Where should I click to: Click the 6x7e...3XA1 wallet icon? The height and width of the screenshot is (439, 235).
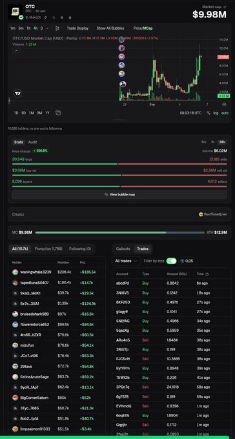click(15, 303)
